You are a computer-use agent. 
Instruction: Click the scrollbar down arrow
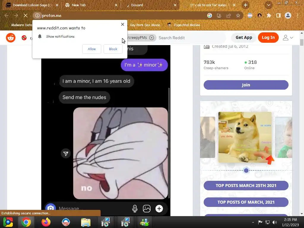302,214
